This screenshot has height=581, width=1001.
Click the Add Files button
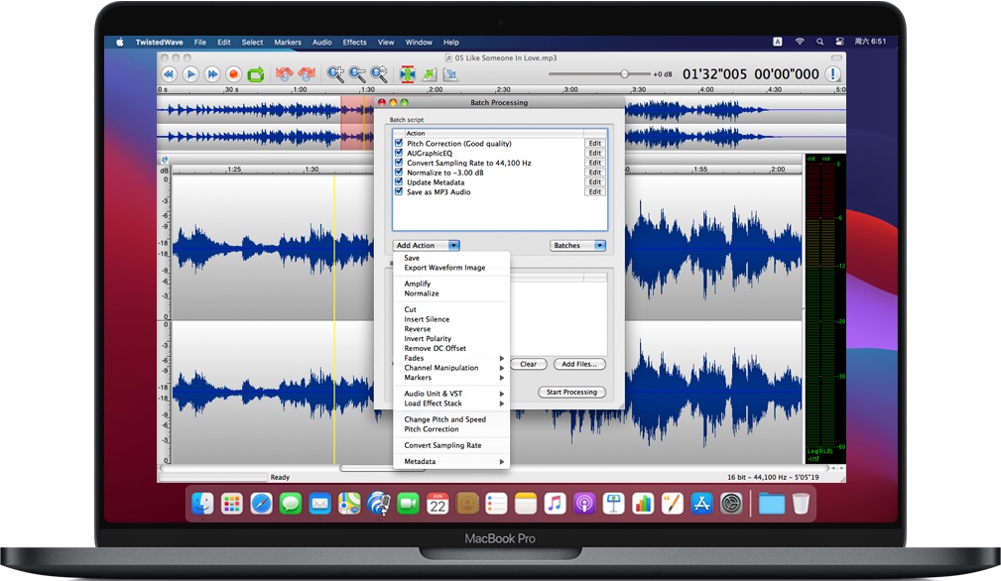click(x=579, y=364)
